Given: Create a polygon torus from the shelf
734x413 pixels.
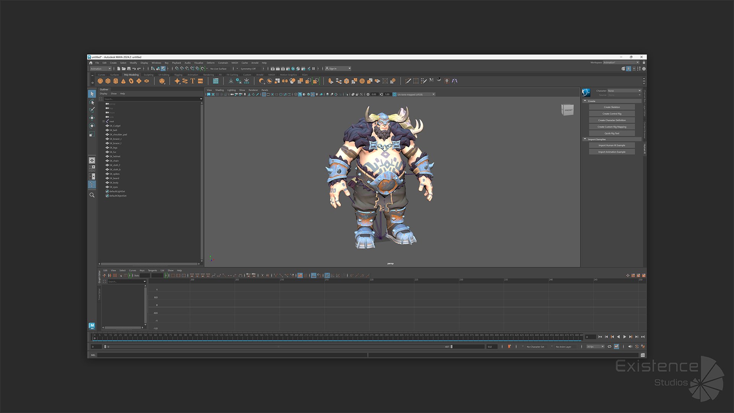Looking at the screenshot, I should coord(131,81).
